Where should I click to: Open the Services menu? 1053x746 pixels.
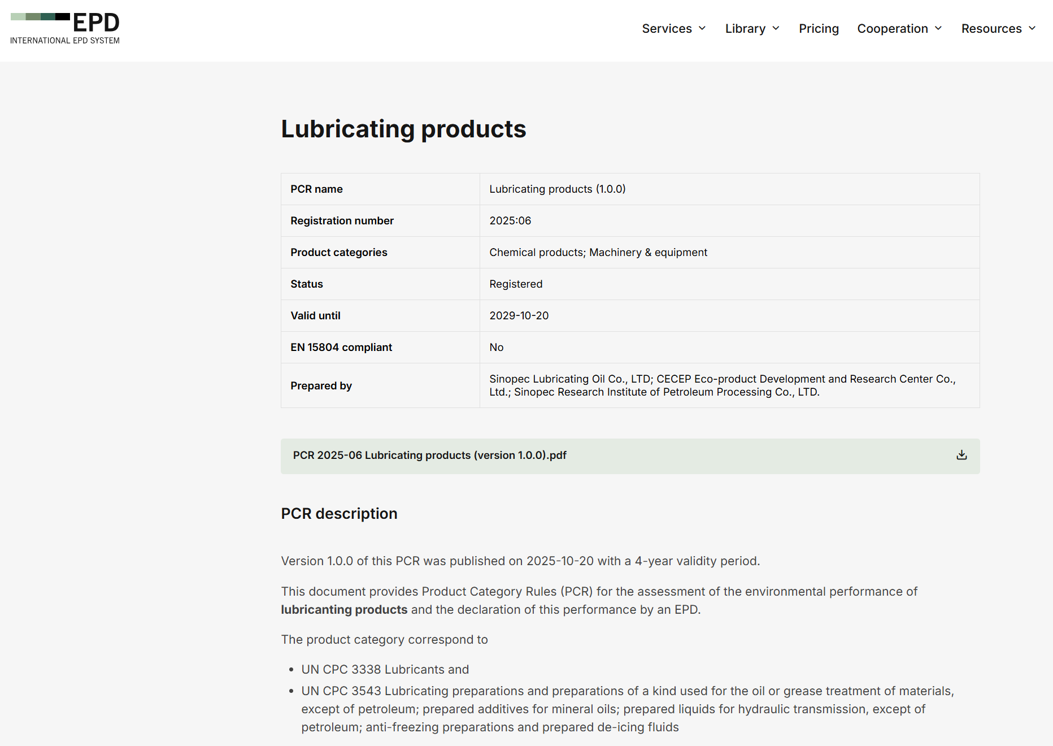point(667,28)
